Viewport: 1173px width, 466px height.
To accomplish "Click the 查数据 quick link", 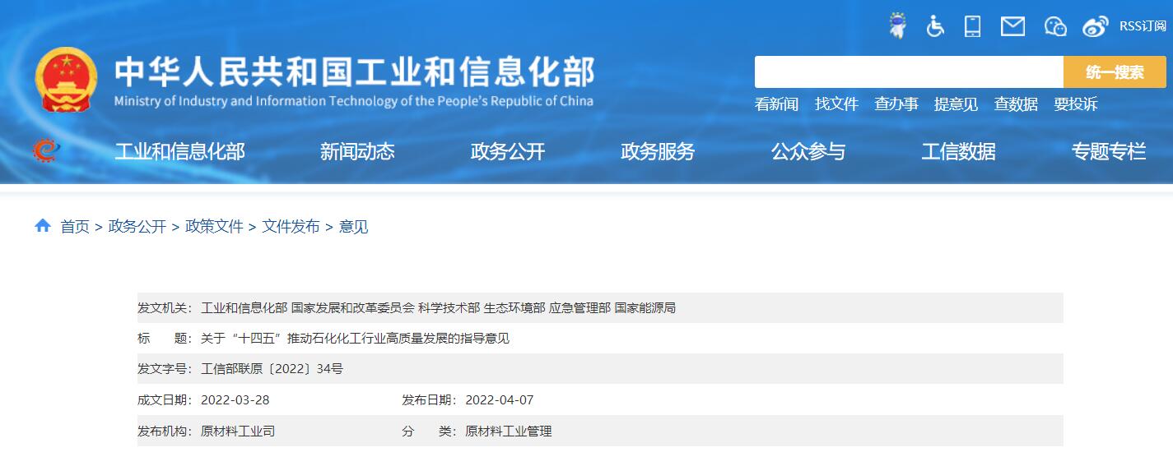I will click(x=1016, y=104).
